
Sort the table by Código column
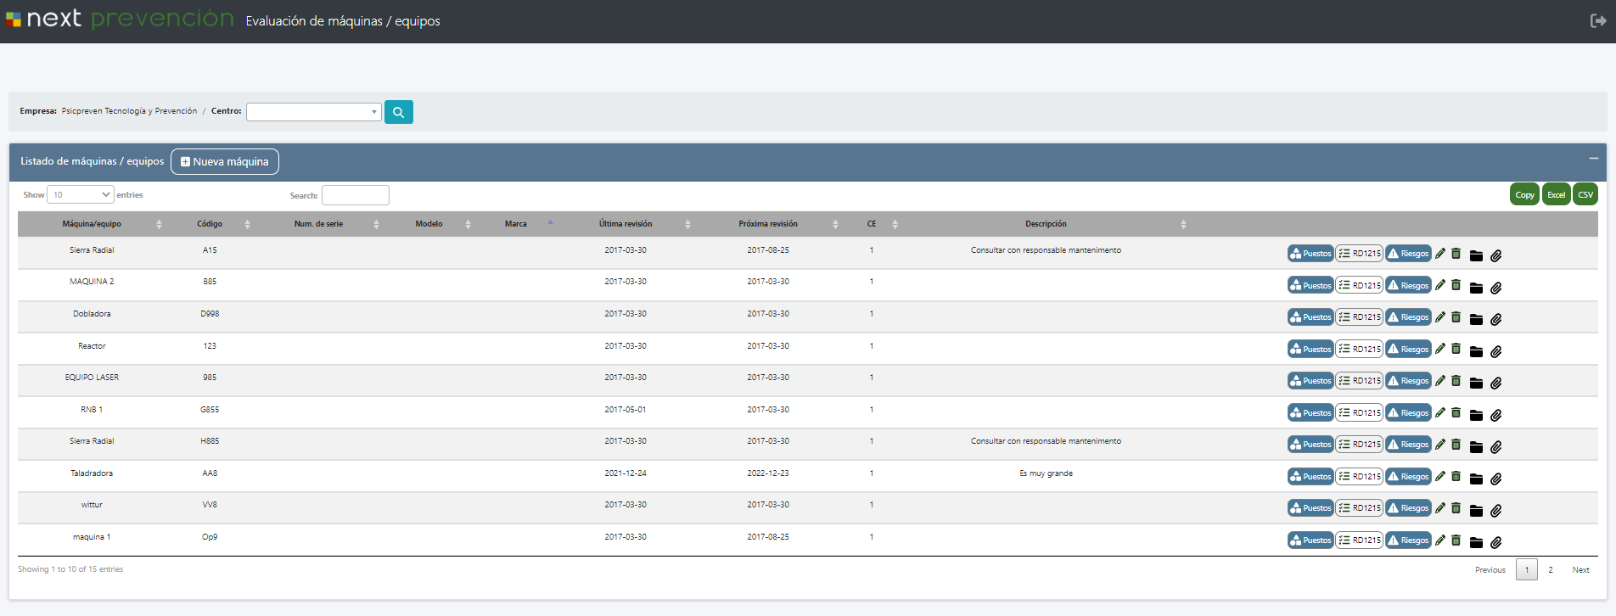point(210,224)
